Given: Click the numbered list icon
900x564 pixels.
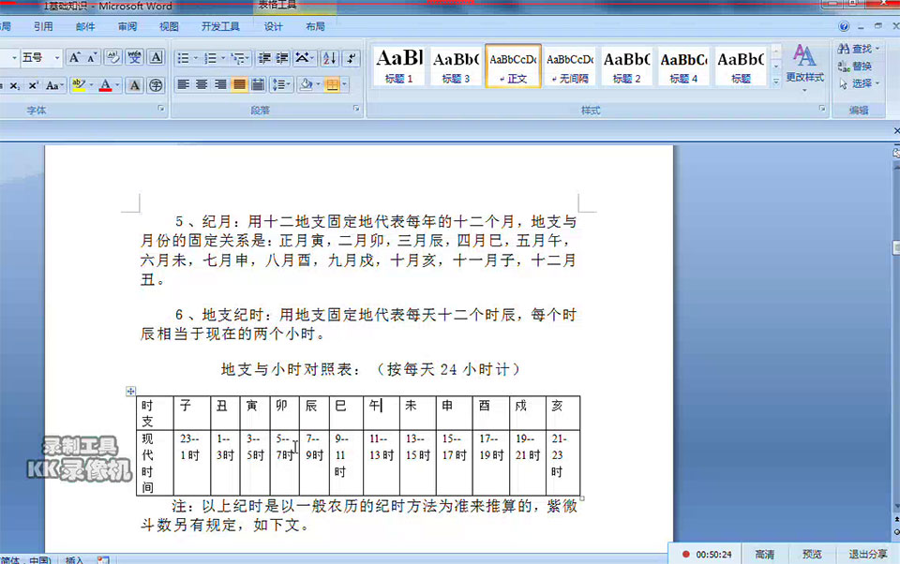Looking at the screenshot, I should (210, 58).
